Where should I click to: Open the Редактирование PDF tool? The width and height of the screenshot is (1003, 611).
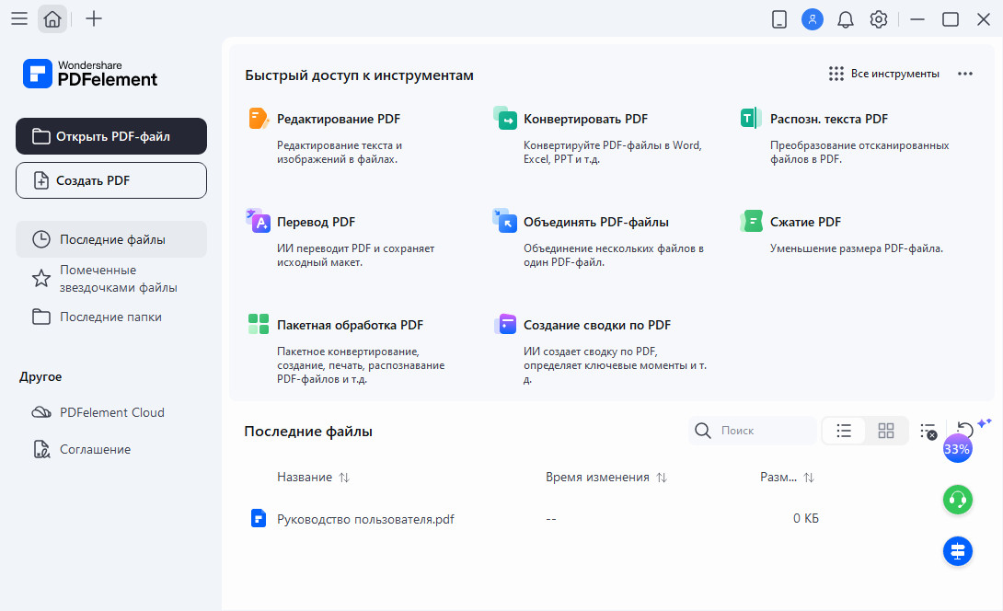coord(338,120)
